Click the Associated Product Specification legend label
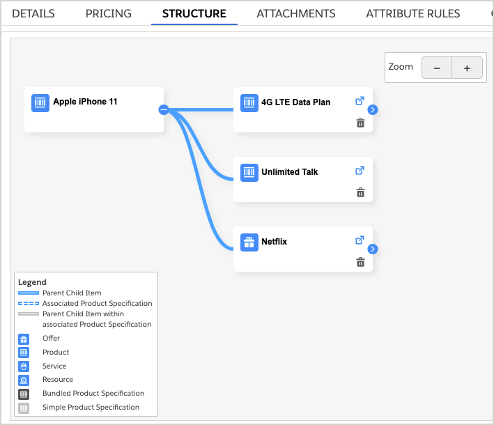494x425 pixels. pos(98,303)
